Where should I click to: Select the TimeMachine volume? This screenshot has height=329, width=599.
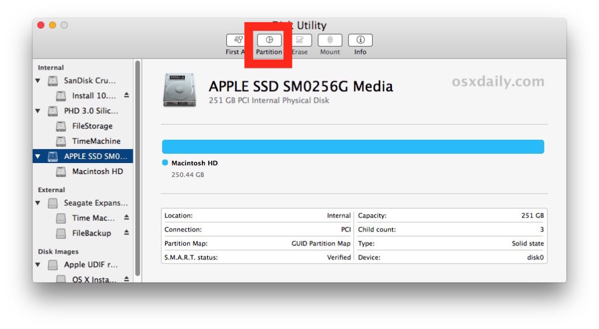coord(83,141)
